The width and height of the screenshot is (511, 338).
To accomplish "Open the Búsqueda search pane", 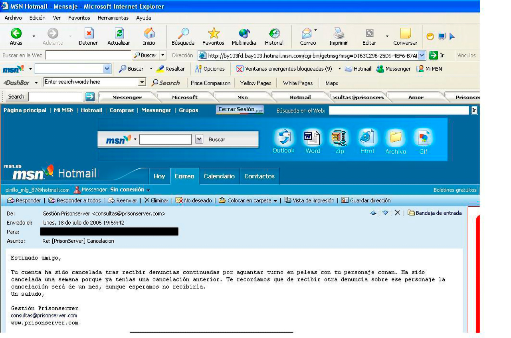I will pyautogui.click(x=183, y=37).
